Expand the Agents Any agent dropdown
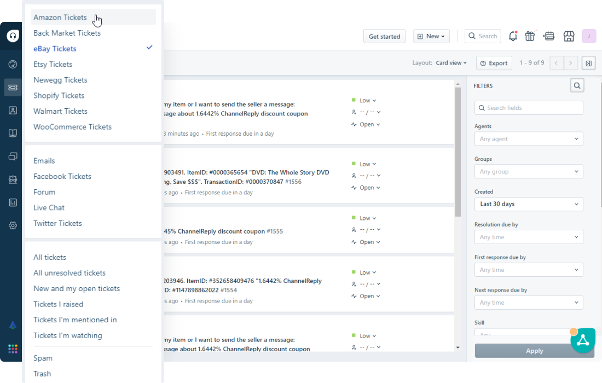 pos(529,139)
